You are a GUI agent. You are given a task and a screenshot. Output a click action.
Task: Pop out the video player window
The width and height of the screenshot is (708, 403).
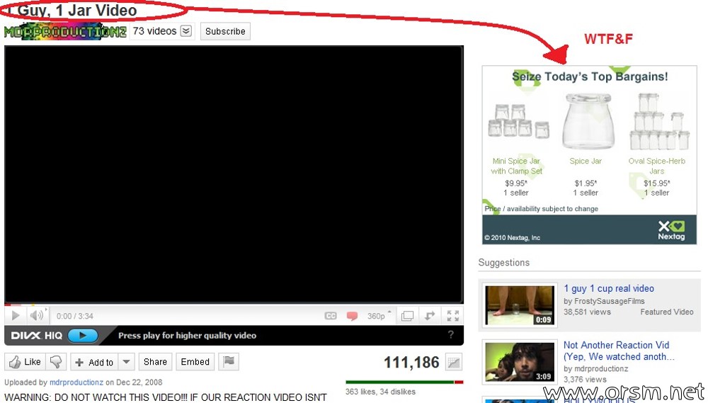[407, 316]
